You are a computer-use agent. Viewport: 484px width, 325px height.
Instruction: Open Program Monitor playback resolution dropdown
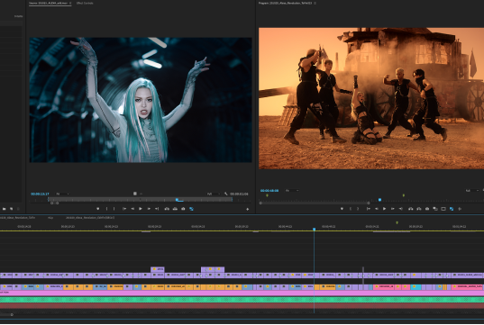coord(471,191)
